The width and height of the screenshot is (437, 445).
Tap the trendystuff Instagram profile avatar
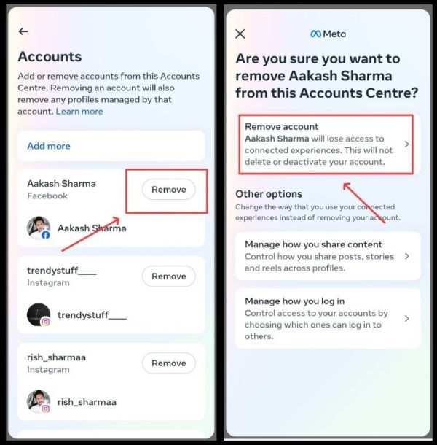(39, 314)
